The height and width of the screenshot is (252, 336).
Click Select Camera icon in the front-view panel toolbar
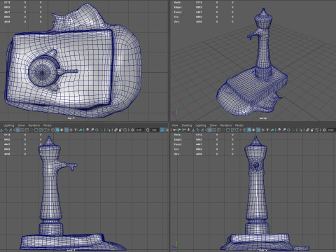pos(174,129)
